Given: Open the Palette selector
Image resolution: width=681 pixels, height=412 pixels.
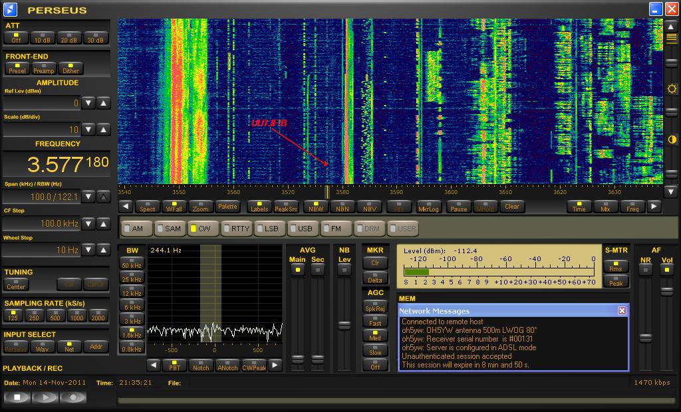Looking at the screenshot, I should [x=227, y=207].
